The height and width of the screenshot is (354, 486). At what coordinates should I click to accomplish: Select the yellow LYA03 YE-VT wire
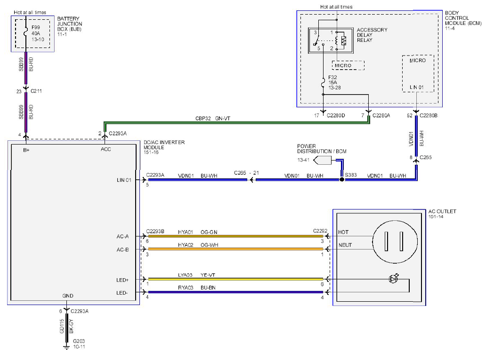click(235, 279)
